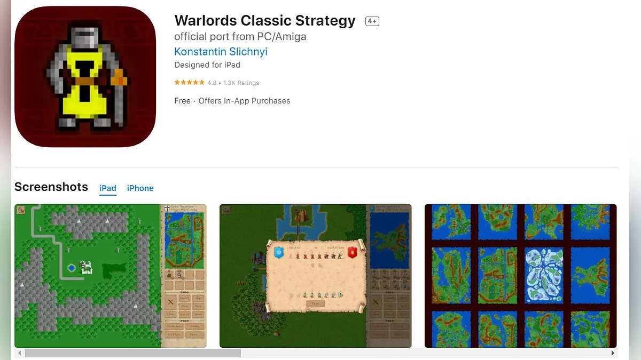This screenshot has height=360, width=641.
Task: Open the Konstantin Slichnyi developer link
Action: click(221, 52)
